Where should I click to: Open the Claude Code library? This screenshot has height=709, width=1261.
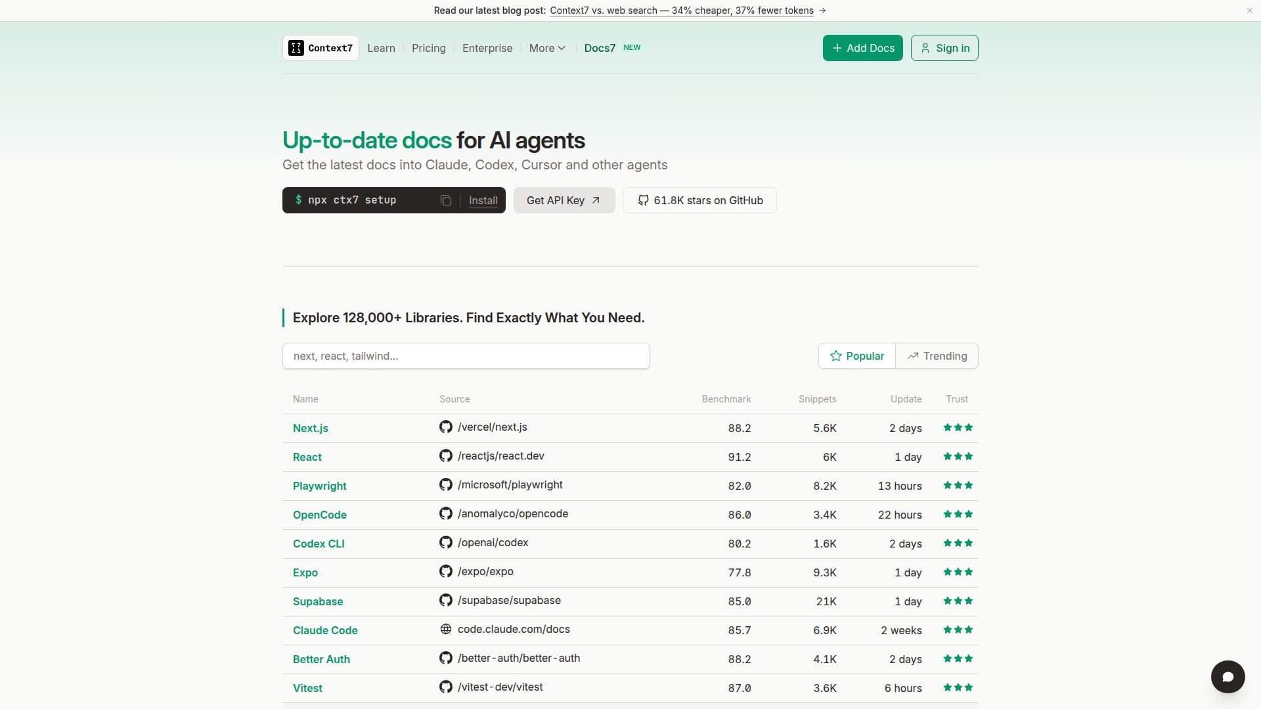tap(325, 630)
